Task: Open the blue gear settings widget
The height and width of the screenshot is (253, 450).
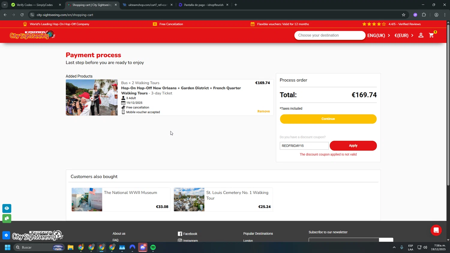Action: click(x=6, y=235)
